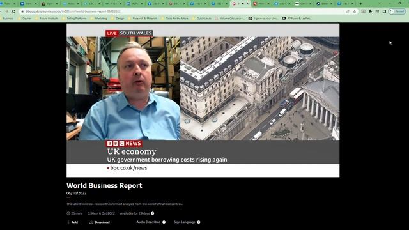
Task: Add the programme to your list
Action: pos(72,222)
